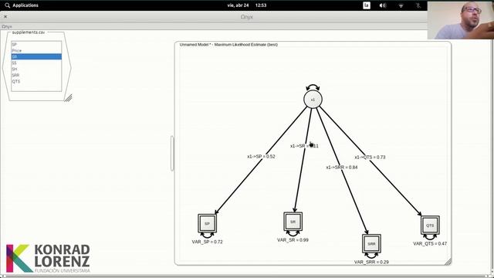Click the variance loop under SP
The height and width of the screenshot is (278, 494).
207,235
